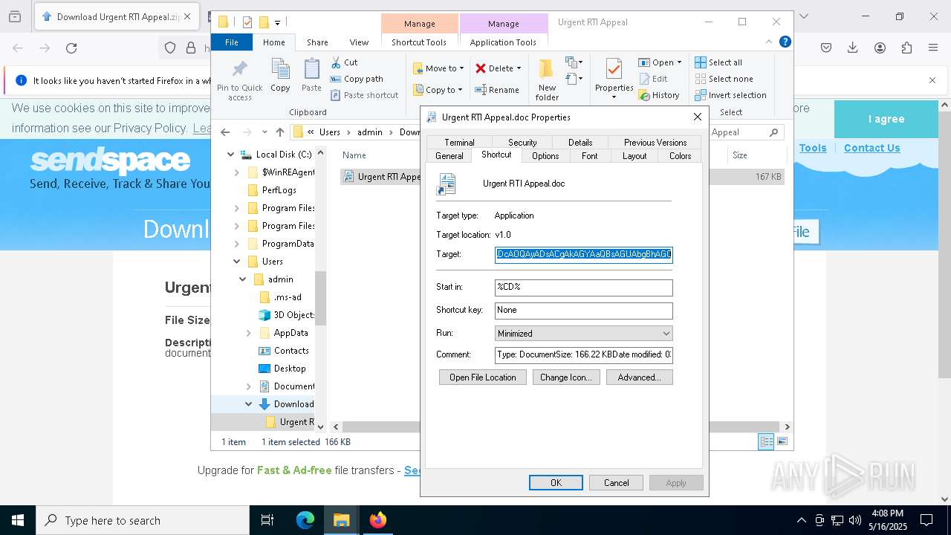Open Firefox downloads arrow icon
The width and height of the screenshot is (951, 535).
(x=853, y=48)
